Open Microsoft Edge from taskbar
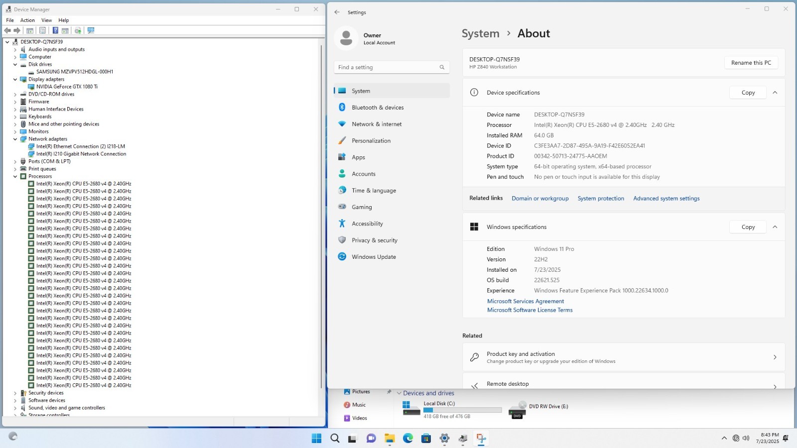Viewport: 797px width, 448px height. [408, 438]
